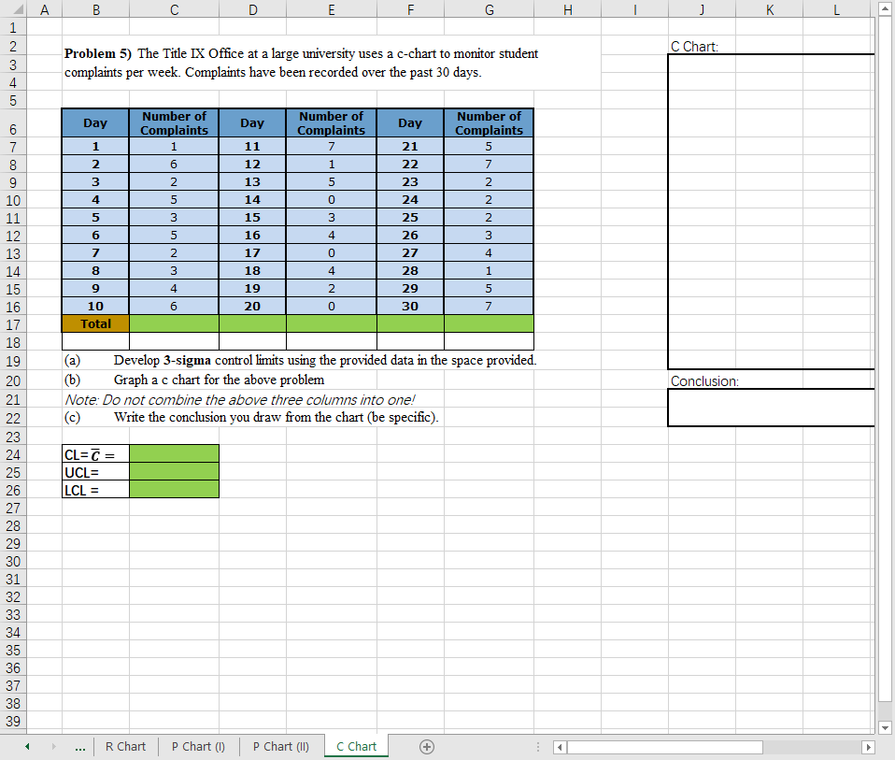This screenshot has height=760, width=895.
Task: Go to previous sheet tab arrow
Action: pyautogui.click(x=27, y=746)
